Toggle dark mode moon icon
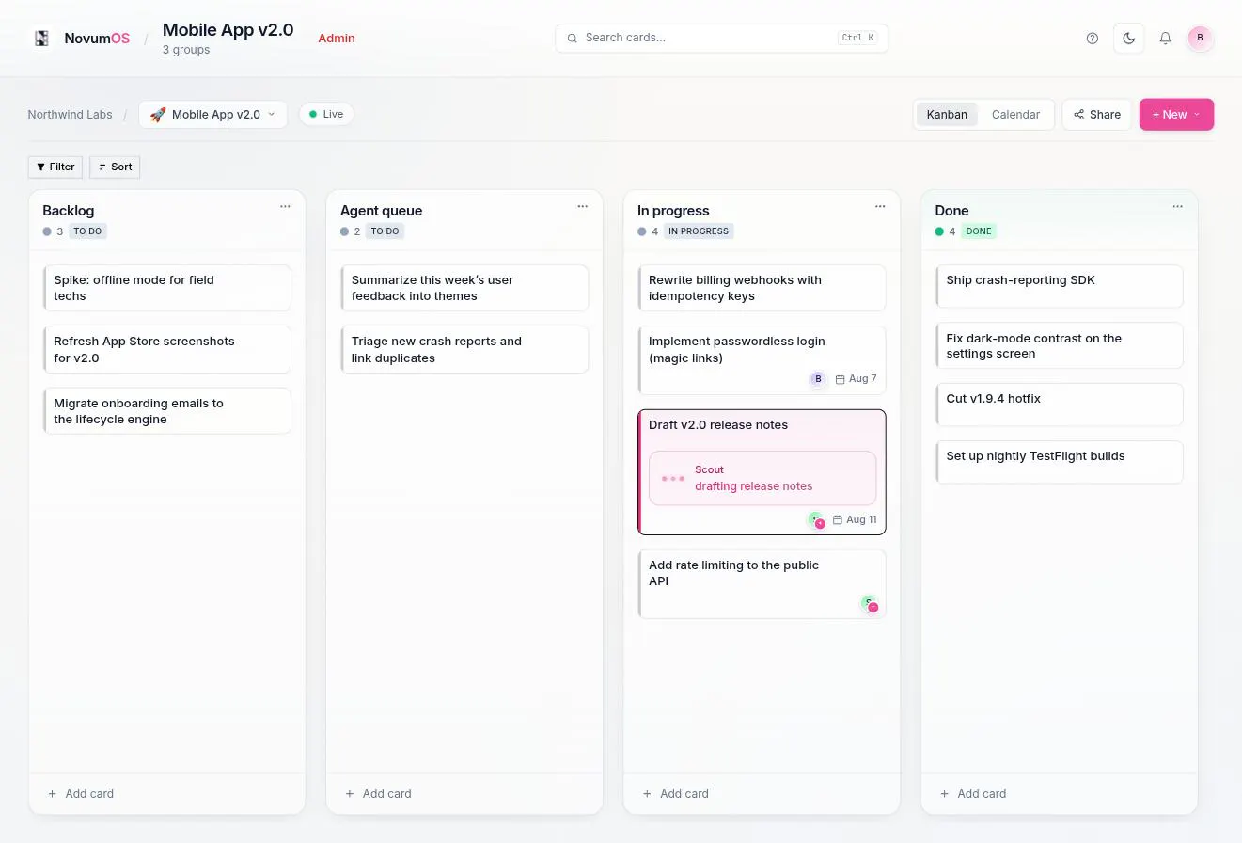The width and height of the screenshot is (1242, 843). click(1129, 39)
